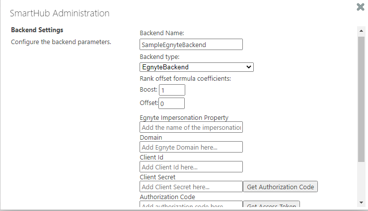
Task: Click the Egnyte Domain input box
Action: (191, 147)
